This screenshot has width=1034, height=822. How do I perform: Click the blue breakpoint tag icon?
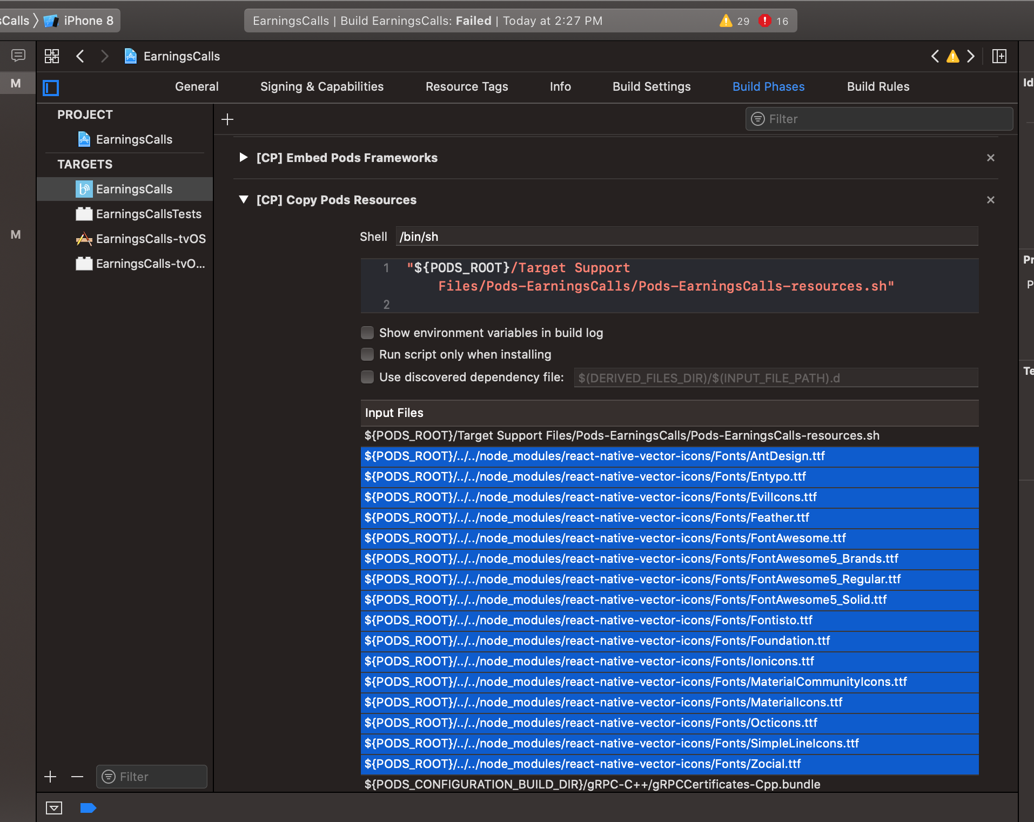click(x=88, y=808)
